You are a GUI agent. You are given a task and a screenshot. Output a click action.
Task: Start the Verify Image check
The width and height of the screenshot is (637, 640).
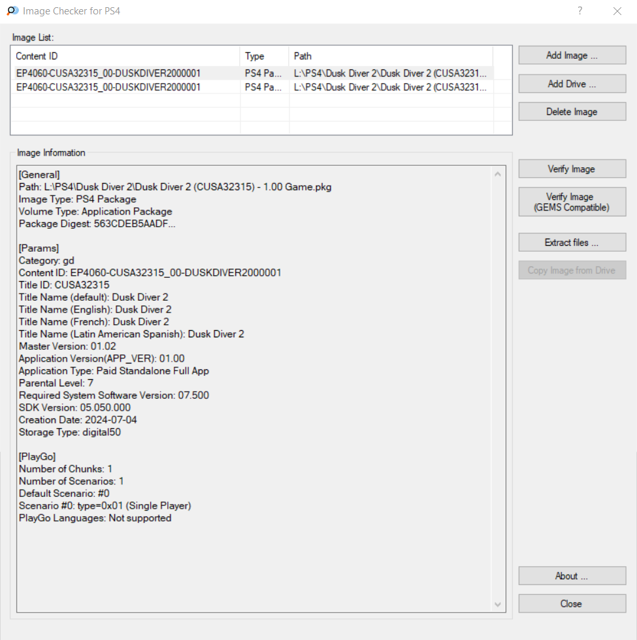click(x=572, y=169)
